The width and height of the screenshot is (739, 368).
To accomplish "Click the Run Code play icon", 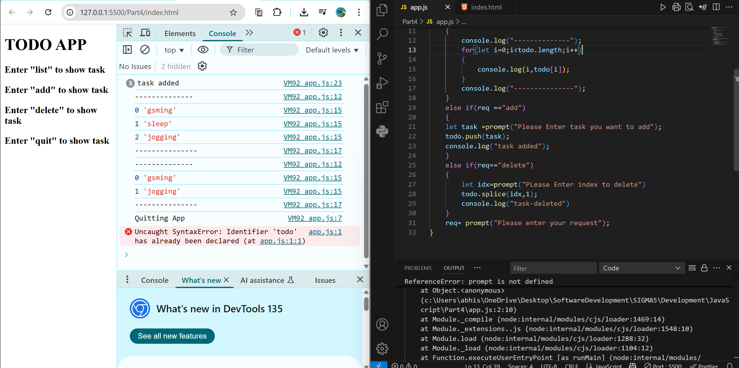I will [663, 7].
